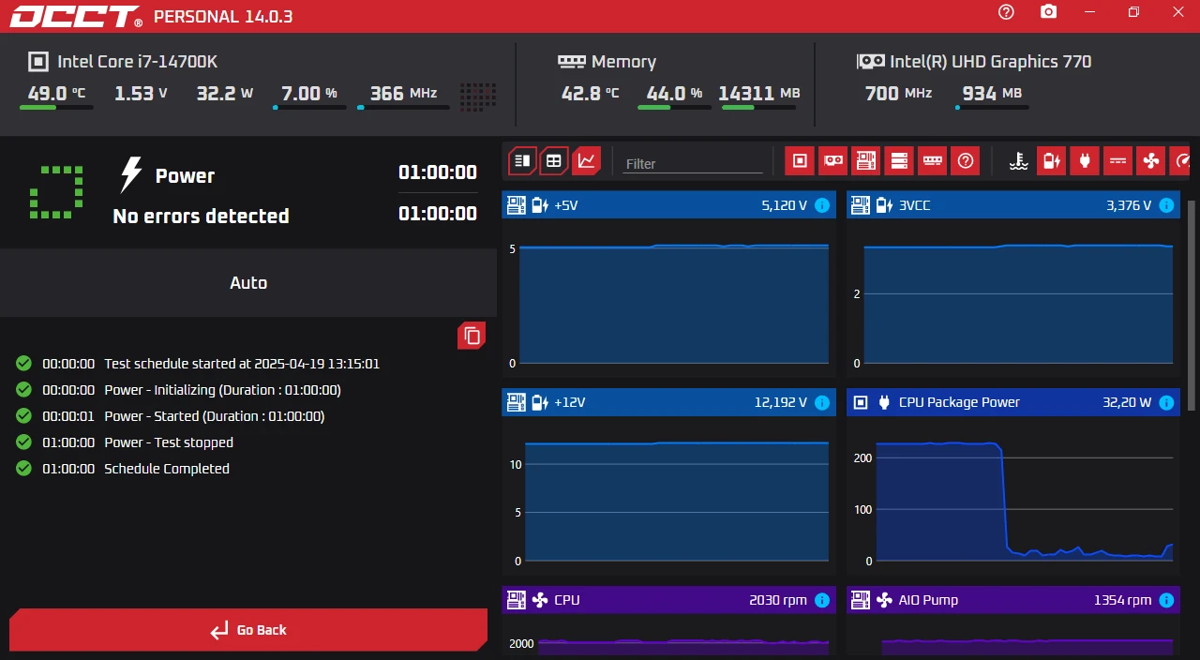Click the OCCT logo in title bar
This screenshot has height=660, width=1200.
pos(76,16)
